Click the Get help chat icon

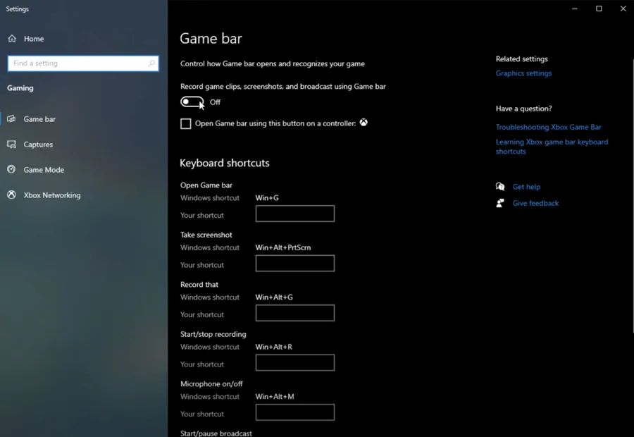click(500, 187)
